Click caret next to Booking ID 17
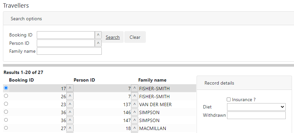The width and height of the screenshot is (294, 133). (x=70, y=89)
